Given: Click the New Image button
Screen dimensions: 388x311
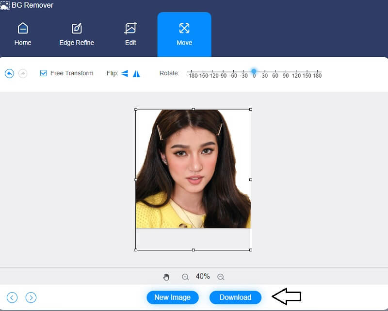Looking at the screenshot, I should point(172,297).
